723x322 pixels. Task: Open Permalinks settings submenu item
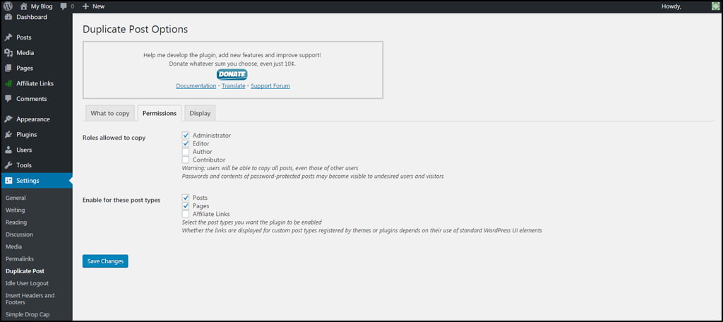coord(20,258)
